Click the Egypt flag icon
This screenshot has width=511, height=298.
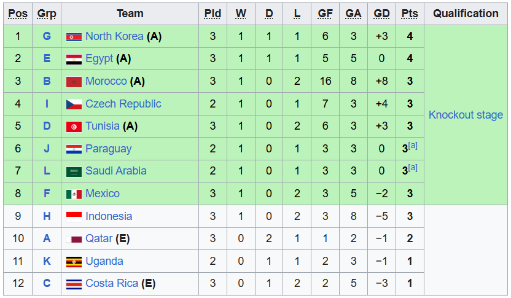tap(74, 59)
